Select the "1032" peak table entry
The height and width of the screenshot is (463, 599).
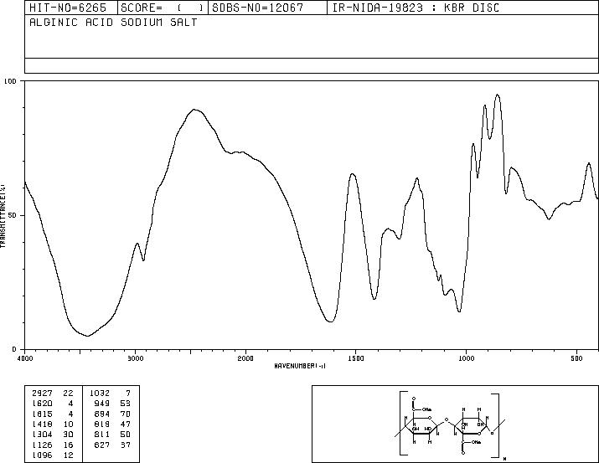[x=100, y=394]
